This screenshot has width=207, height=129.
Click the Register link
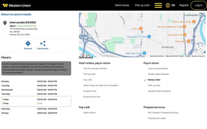coord(184,5)
